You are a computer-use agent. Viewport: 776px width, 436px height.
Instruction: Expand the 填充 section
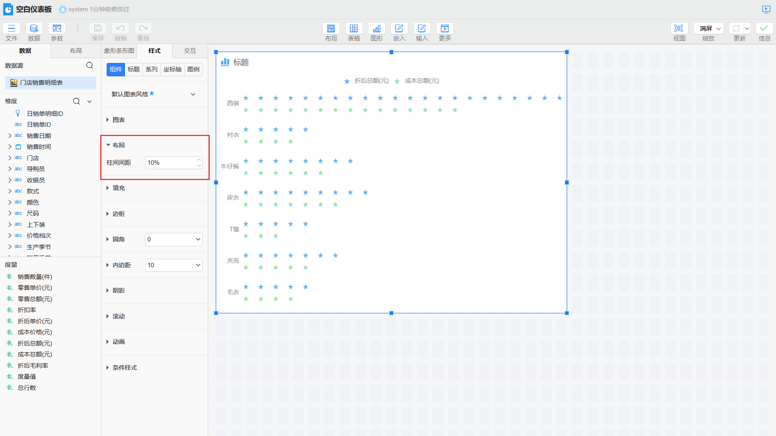click(118, 188)
